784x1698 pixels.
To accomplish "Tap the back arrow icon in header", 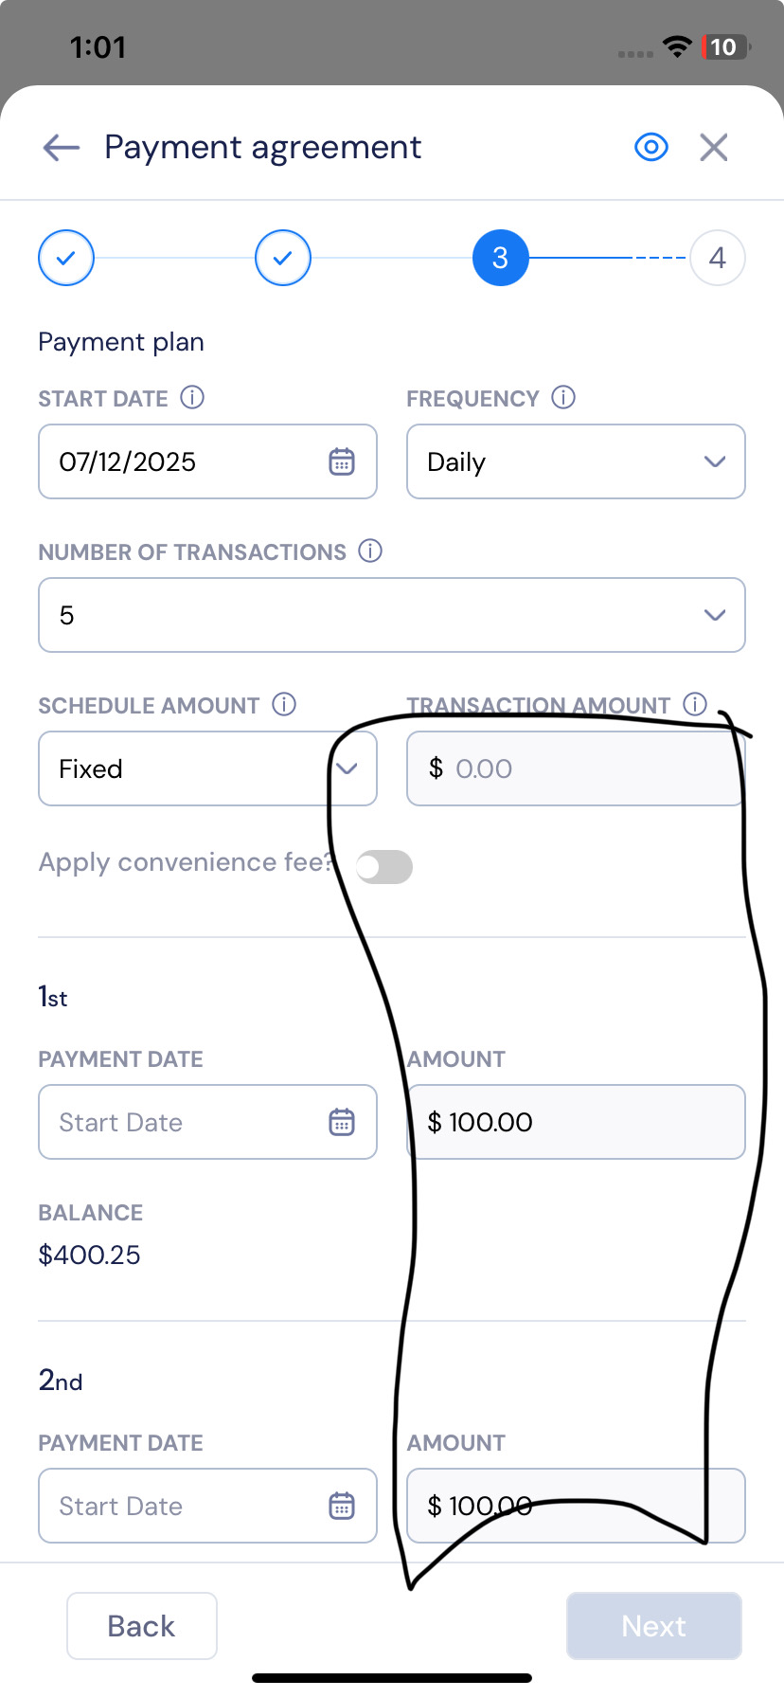I will click(x=62, y=148).
